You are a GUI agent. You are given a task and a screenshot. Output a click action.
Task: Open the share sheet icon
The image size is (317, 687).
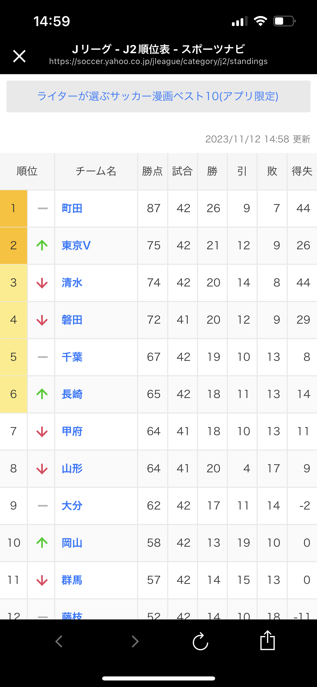click(x=267, y=640)
